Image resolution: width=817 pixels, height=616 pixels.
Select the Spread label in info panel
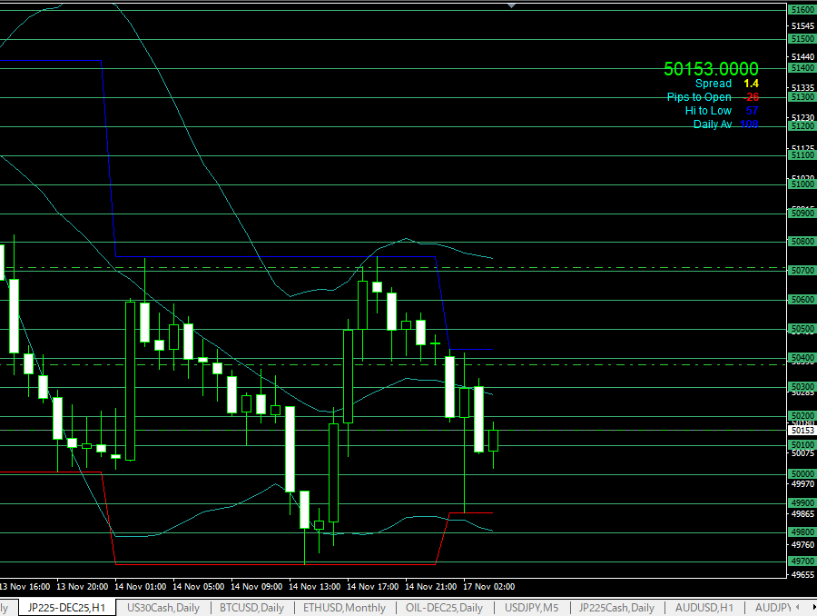point(713,84)
